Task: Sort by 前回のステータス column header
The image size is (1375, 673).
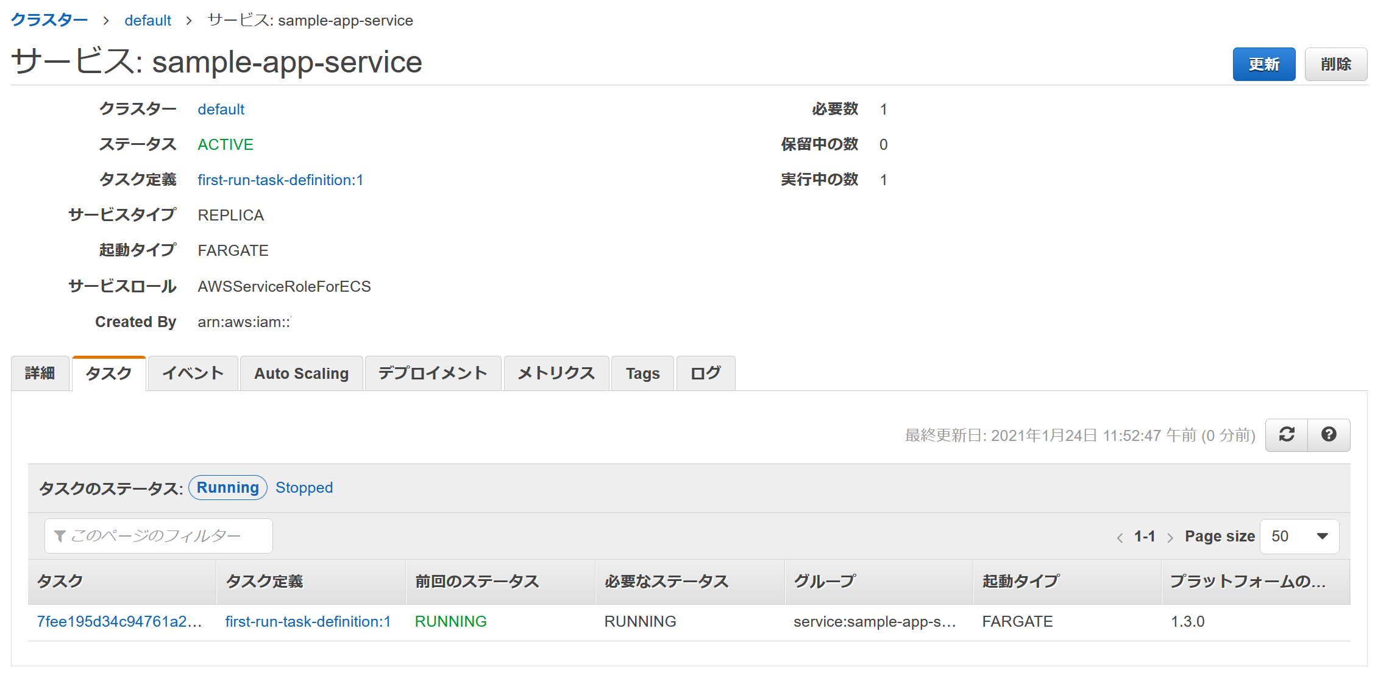Action: [x=477, y=582]
